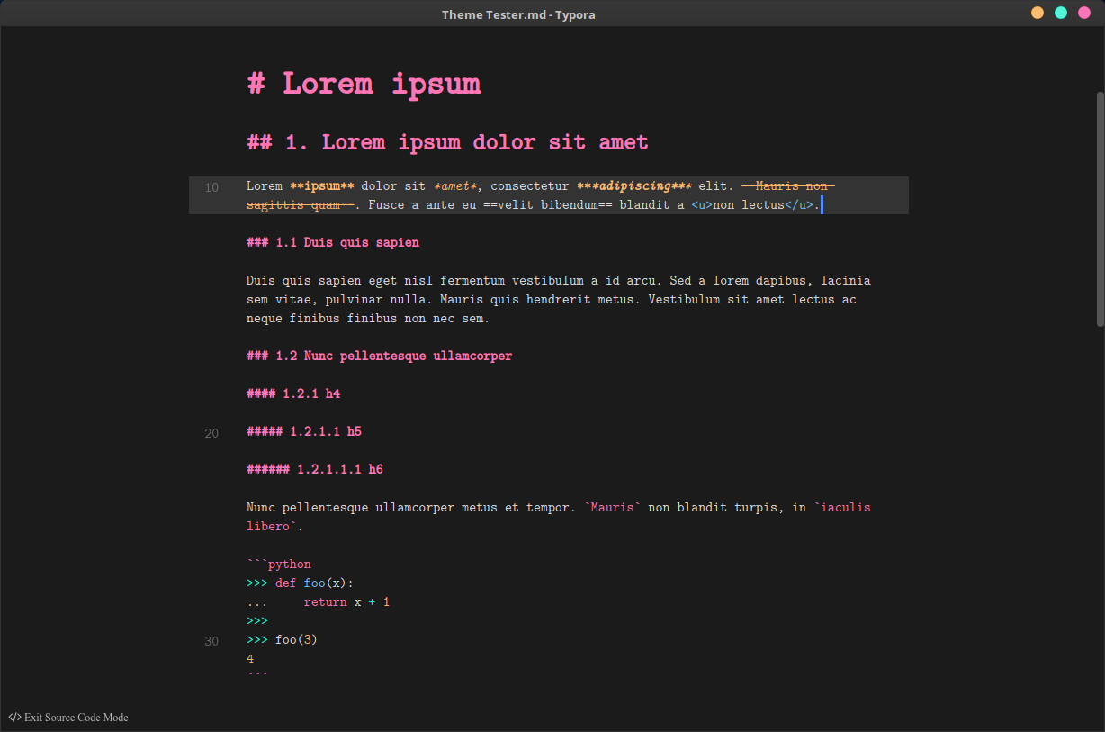1105x732 pixels.
Task: Click the '###### 1.2.1.1.1 h6' line
Action: [x=315, y=469]
